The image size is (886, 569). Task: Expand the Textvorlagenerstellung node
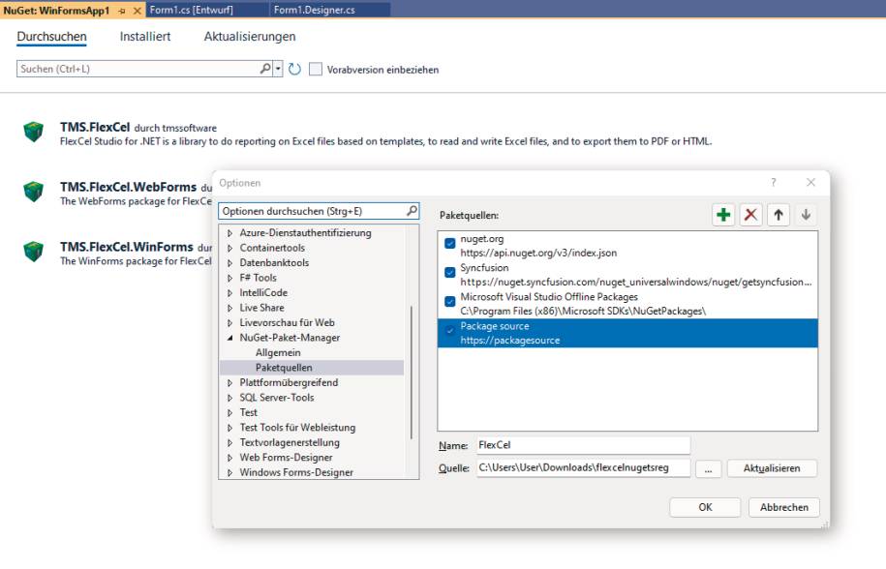[x=230, y=442]
